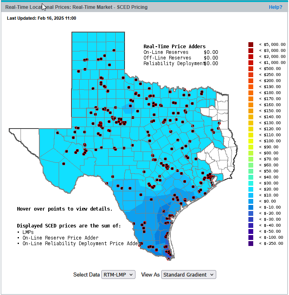Click 'Displayed SCED prices are the sum of:' text
This screenshot has height=295, width=289.
(x=69, y=226)
